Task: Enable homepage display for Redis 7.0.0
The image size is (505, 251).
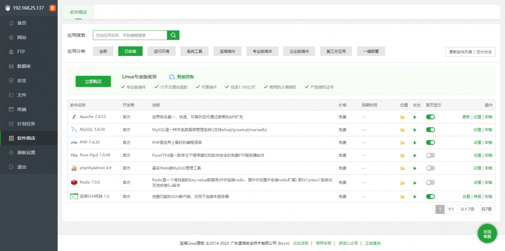Action: point(430,182)
